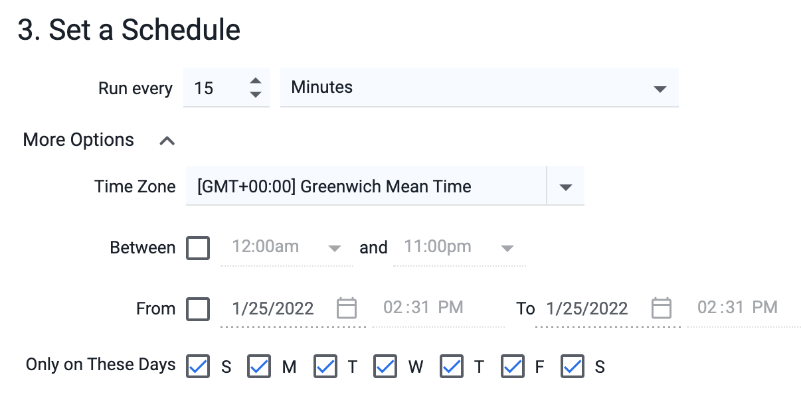
Task: Click the More Options label
Action: point(78,141)
